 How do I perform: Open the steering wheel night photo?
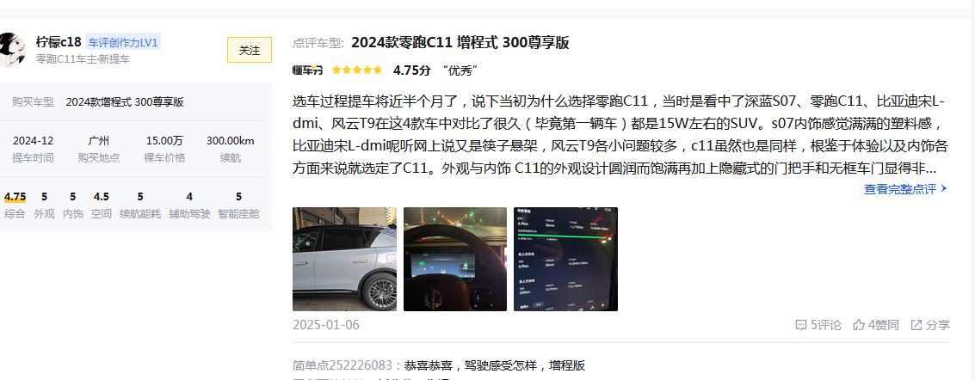(x=455, y=259)
